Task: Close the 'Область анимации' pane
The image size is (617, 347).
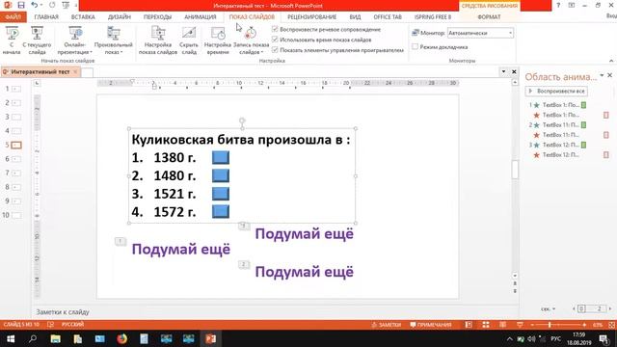Action: pyautogui.click(x=610, y=75)
